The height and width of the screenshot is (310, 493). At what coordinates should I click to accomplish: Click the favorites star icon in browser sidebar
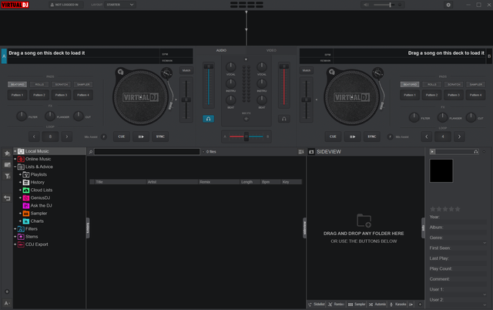(7, 153)
